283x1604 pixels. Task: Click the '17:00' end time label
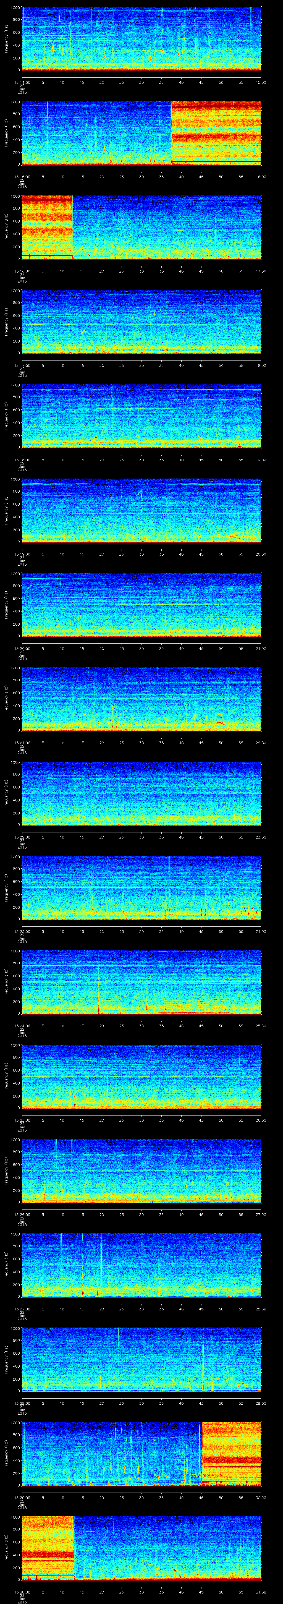tap(261, 271)
